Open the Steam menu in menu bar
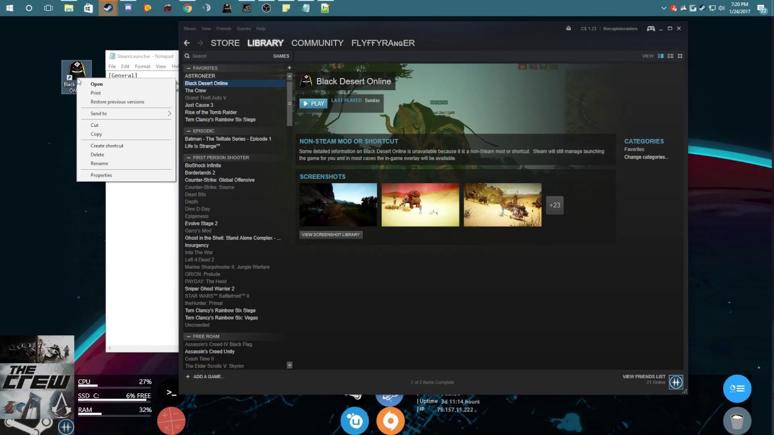The image size is (774, 435). [190, 28]
